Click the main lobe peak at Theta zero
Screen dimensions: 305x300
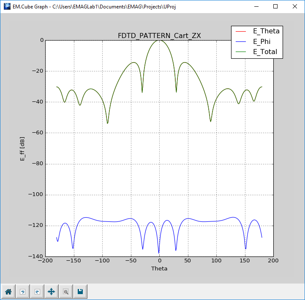point(159,41)
